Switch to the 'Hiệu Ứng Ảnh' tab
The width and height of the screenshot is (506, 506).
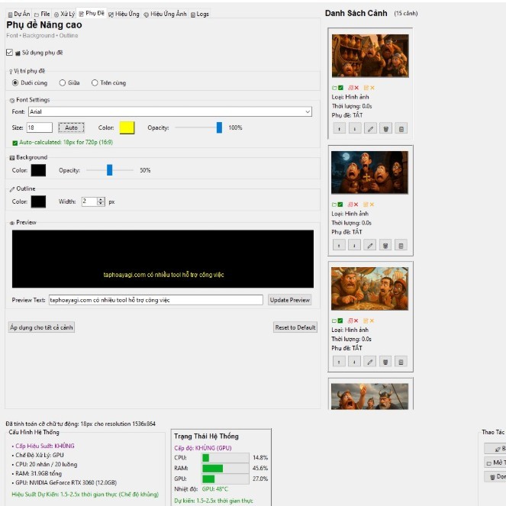click(x=165, y=14)
